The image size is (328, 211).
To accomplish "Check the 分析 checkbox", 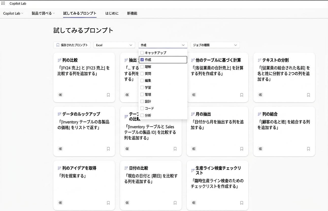I will pyautogui.click(x=142, y=115).
